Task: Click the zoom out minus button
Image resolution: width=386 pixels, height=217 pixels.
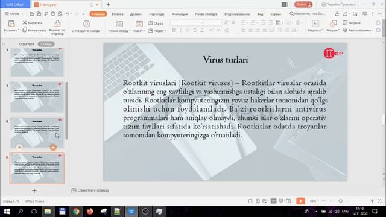Action: [x=324, y=201]
